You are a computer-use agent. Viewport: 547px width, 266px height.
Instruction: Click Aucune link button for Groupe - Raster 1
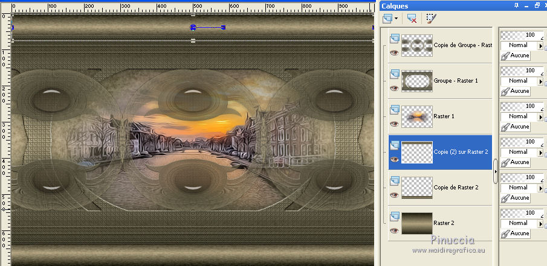click(515, 91)
